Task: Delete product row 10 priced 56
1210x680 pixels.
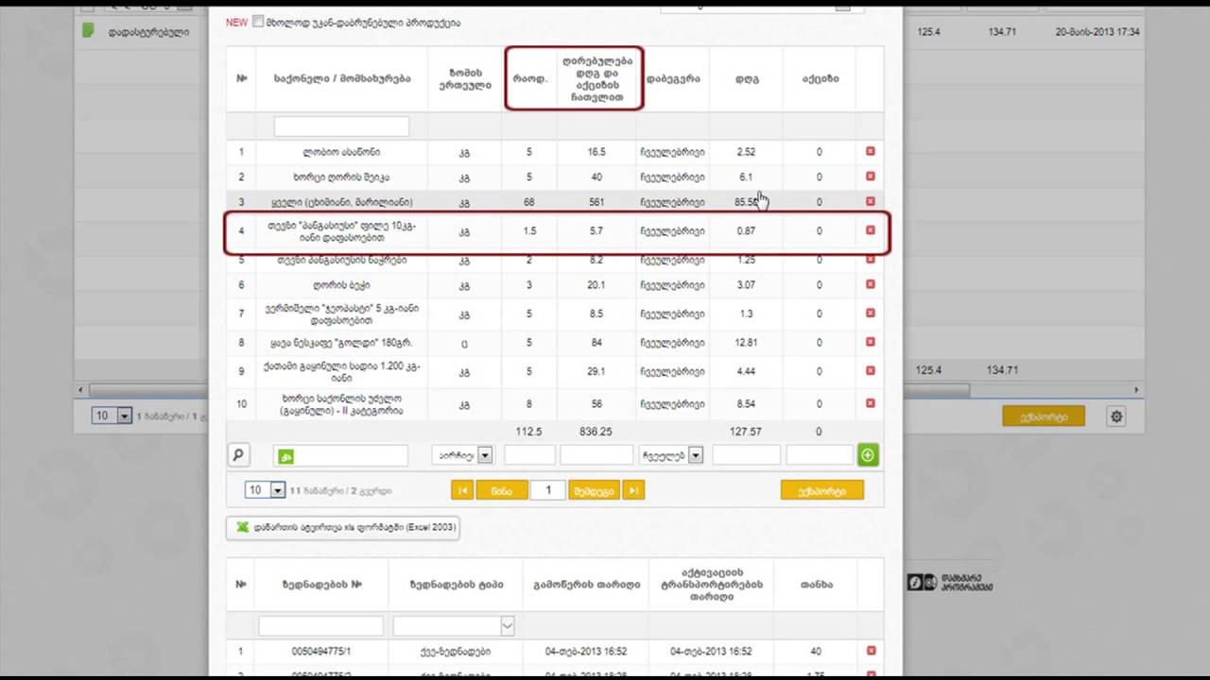Action: [x=870, y=403]
